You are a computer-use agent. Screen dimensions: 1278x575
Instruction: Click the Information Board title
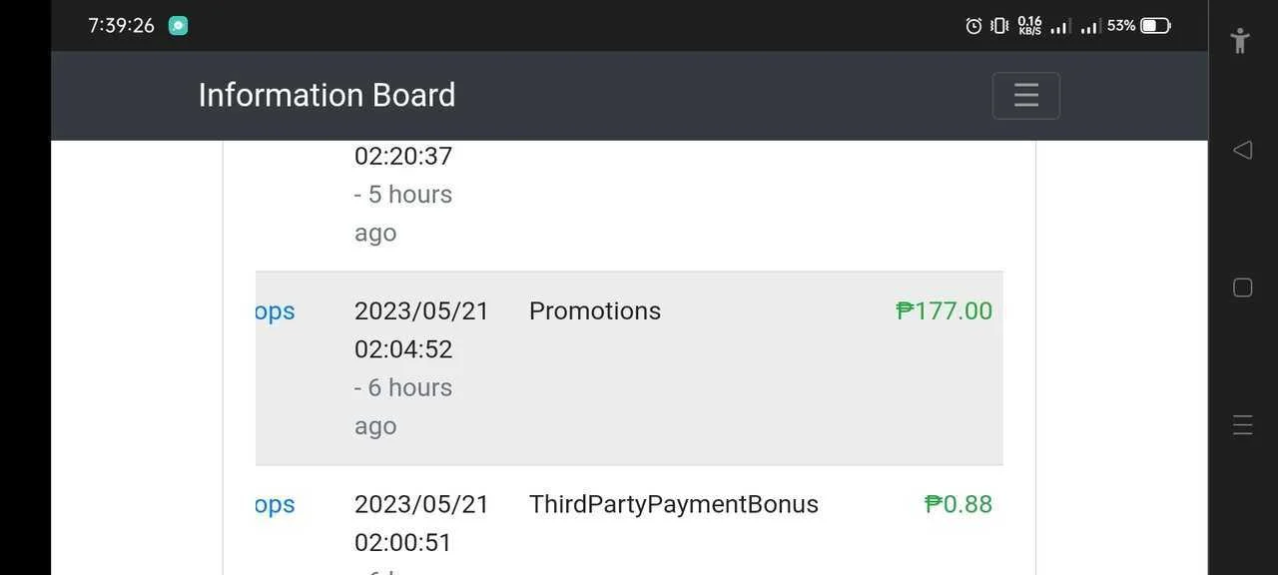[326, 95]
